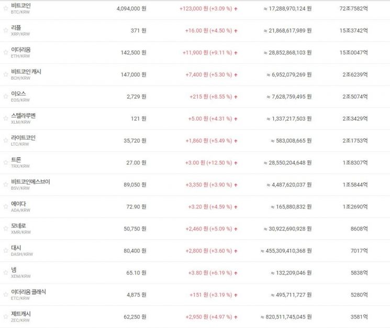The width and height of the screenshot is (390, 328).
Task: Click the star beside 이오스 EOS/KRW
Action: [x=5, y=96]
